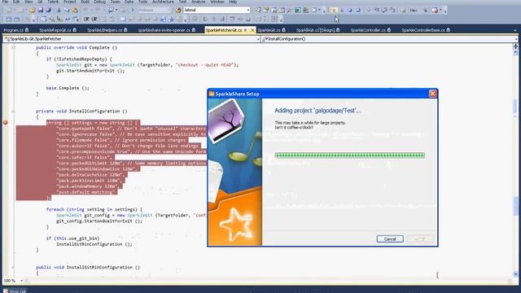Image resolution: width=521 pixels, height=293 pixels.
Task: Toggle Hex display in debug toolbar
Action: tap(414, 11)
